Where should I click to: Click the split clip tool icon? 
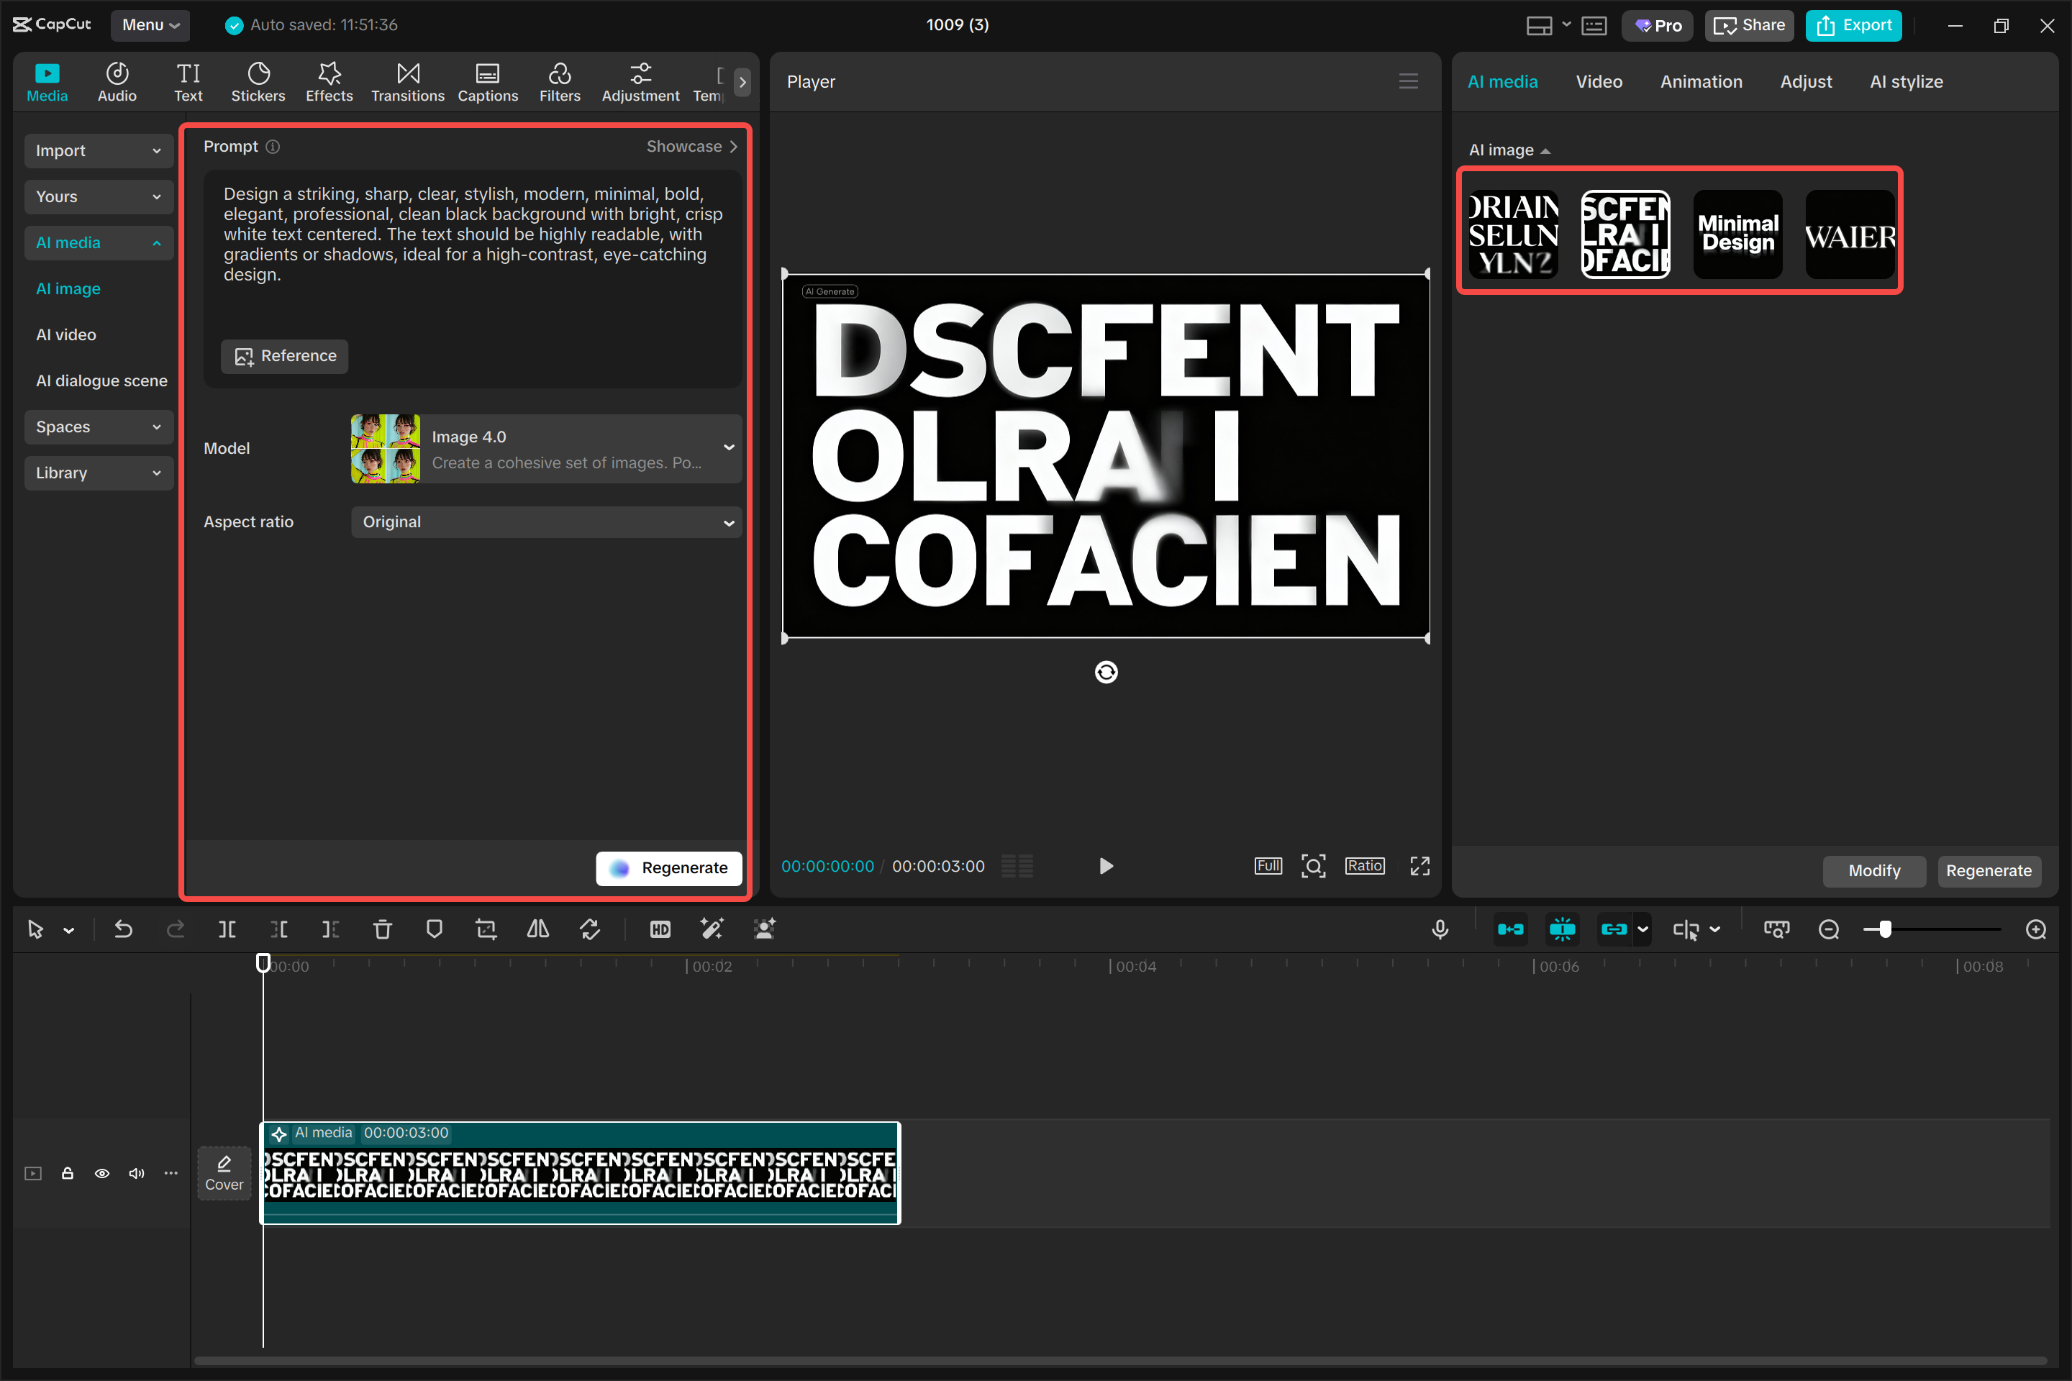227,929
